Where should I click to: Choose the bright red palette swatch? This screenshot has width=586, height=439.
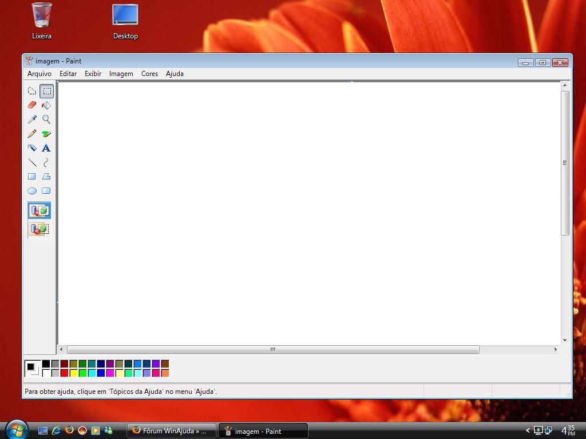(64, 373)
